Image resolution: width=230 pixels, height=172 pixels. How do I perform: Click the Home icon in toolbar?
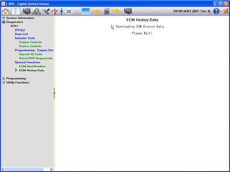pos(6,11)
